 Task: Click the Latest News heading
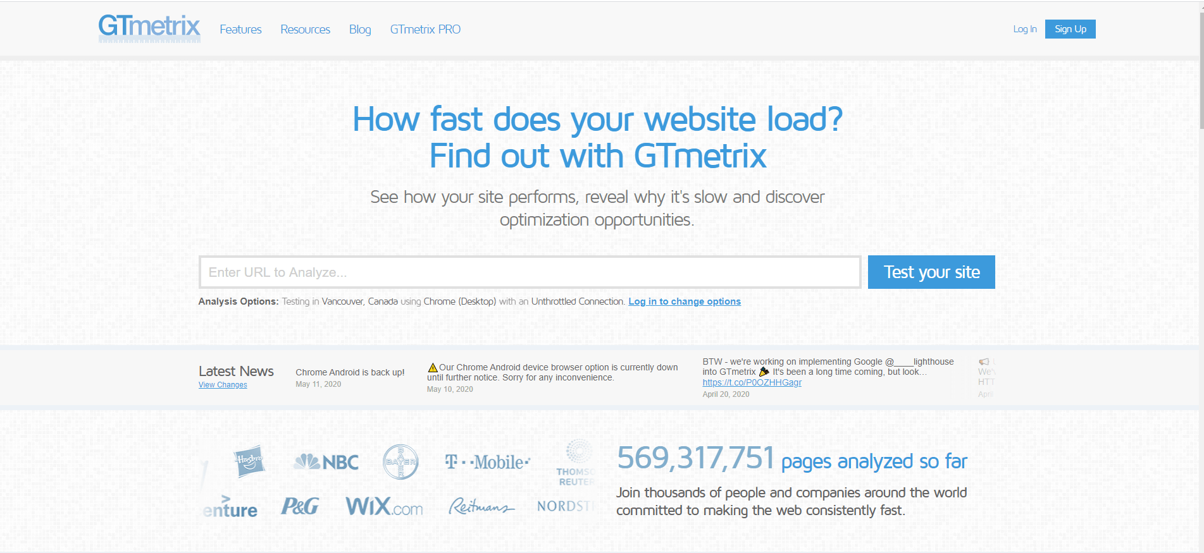click(236, 371)
